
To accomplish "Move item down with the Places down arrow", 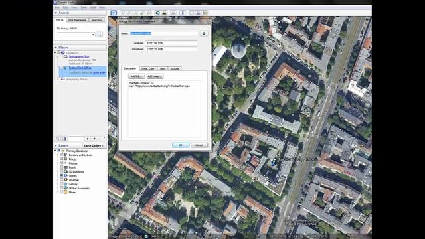I will [94, 139].
